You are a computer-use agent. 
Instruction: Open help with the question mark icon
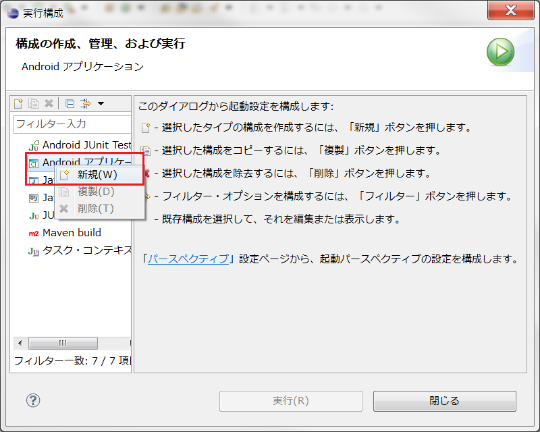[33, 400]
